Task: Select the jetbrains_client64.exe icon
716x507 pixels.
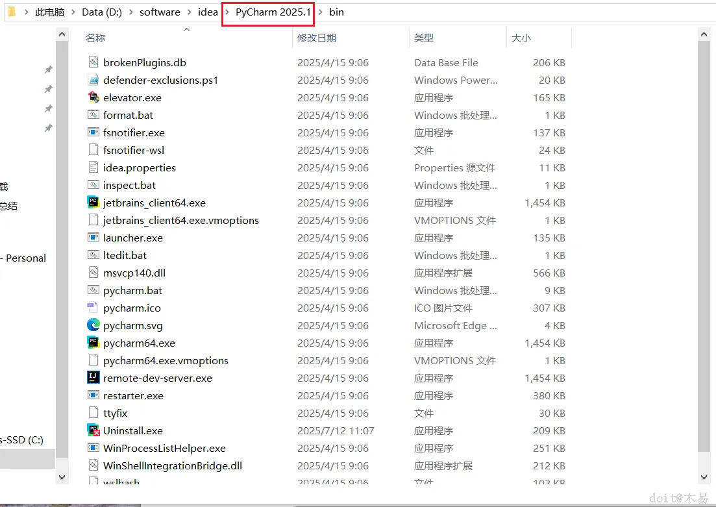Action: 93,203
